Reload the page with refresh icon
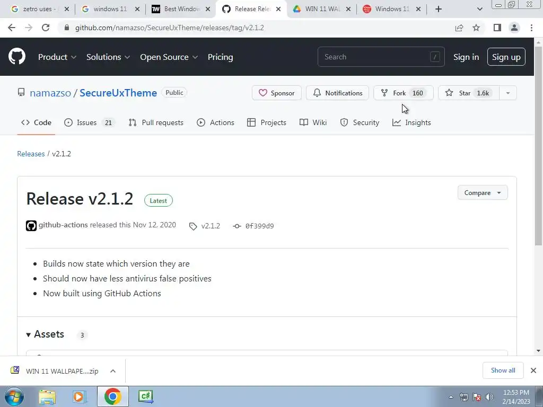 [46, 28]
